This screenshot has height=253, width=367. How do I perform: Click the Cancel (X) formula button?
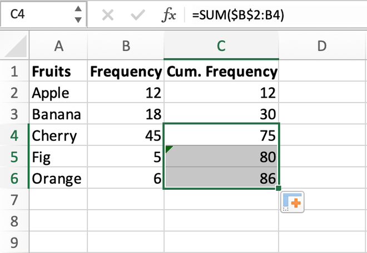(x=108, y=16)
